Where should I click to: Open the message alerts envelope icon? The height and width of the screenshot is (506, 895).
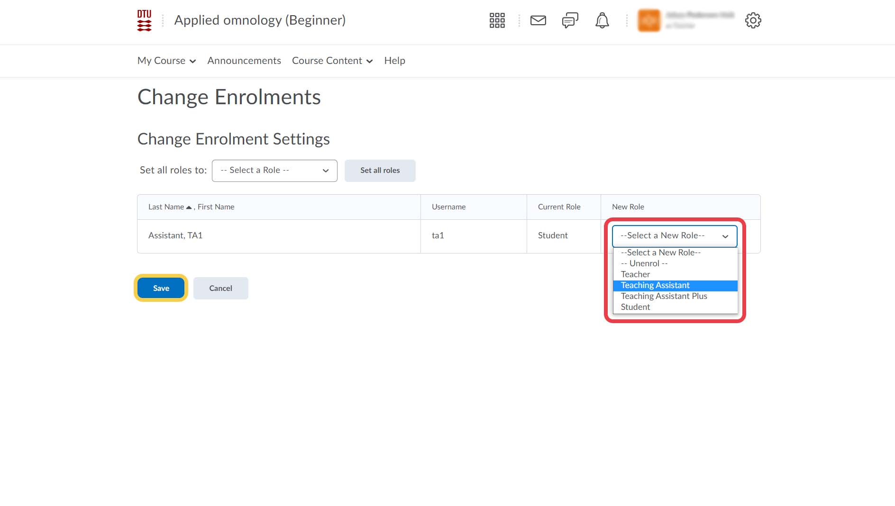tap(538, 20)
